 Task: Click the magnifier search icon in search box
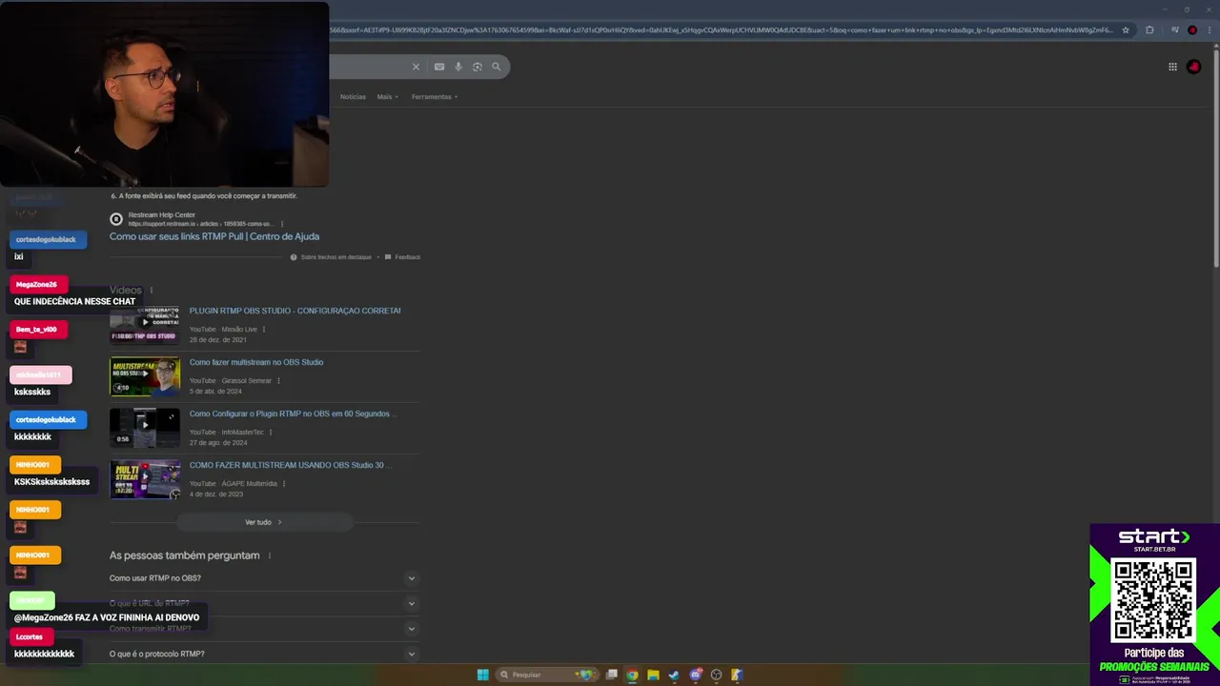[497, 67]
